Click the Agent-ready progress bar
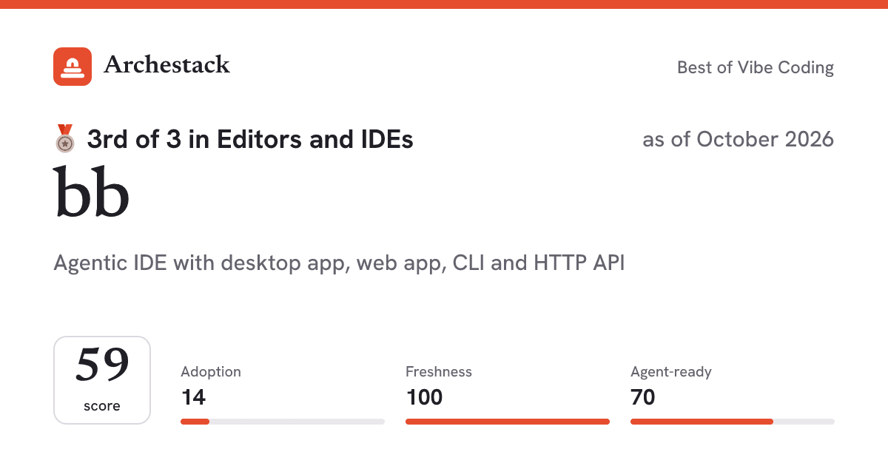The image size is (888, 466). pos(733,422)
